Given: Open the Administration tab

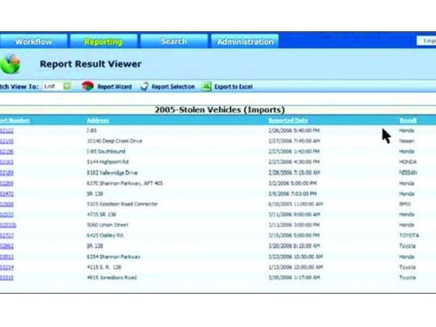Looking at the screenshot, I should click(246, 41).
